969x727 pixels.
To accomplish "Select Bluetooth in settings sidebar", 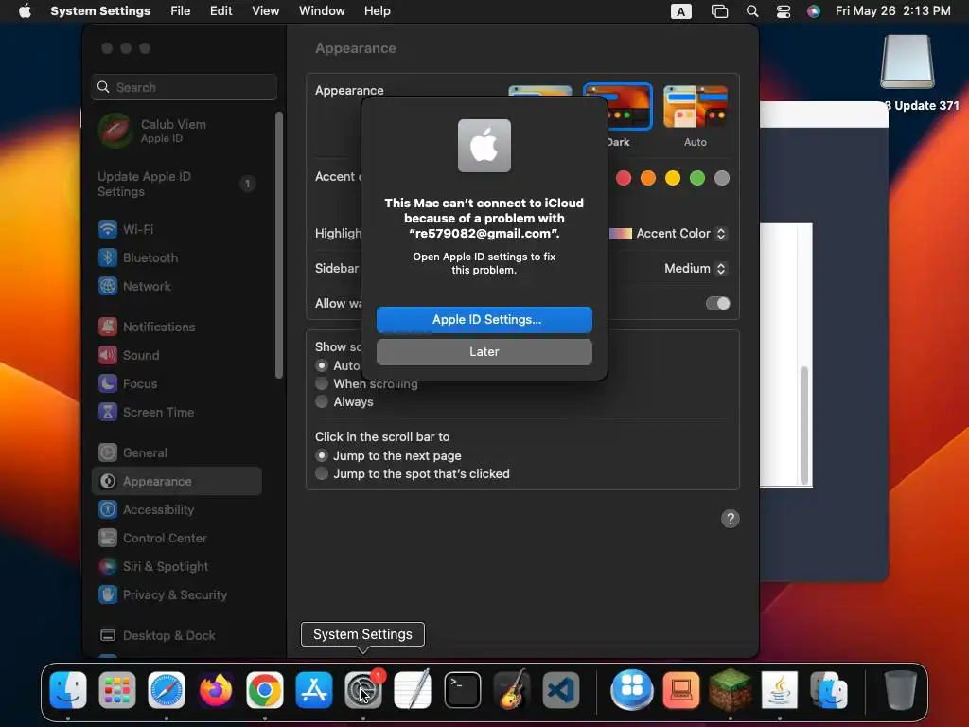I will pos(178,257).
